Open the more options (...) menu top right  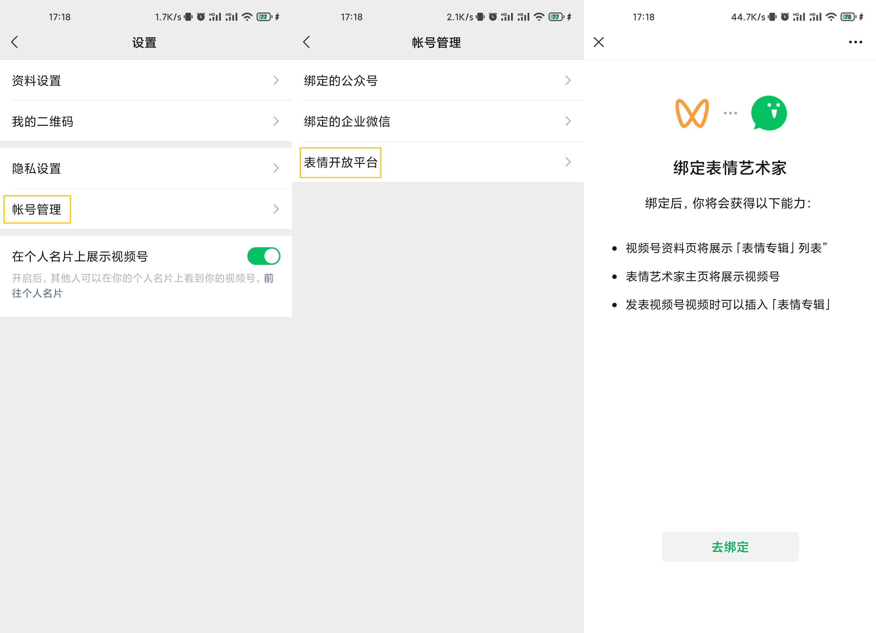point(855,42)
